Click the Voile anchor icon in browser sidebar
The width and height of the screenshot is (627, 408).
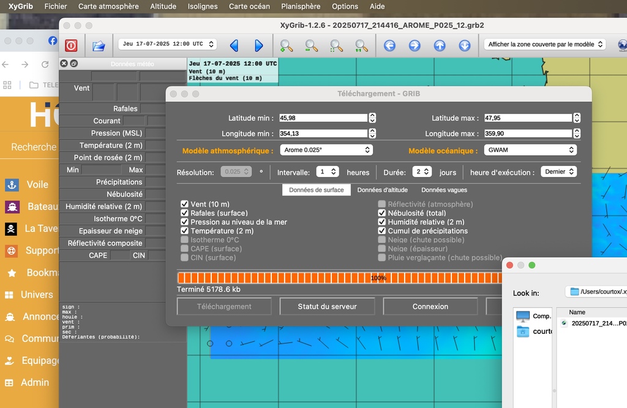click(12, 185)
